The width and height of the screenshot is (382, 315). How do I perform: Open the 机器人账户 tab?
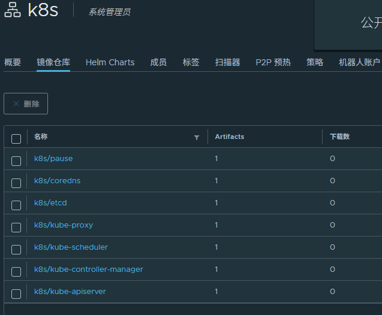tap(359, 62)
